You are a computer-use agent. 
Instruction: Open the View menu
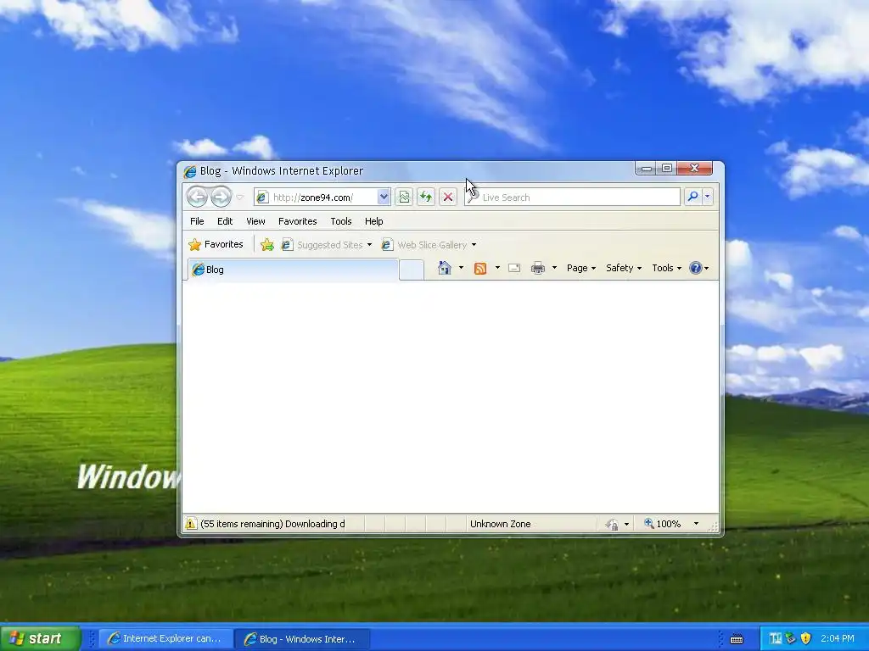point(255,221)
